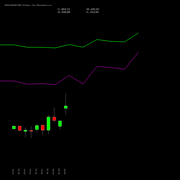Click the 02 Feb date axis label
Screen dimensions: 180x180
point(59,171)
